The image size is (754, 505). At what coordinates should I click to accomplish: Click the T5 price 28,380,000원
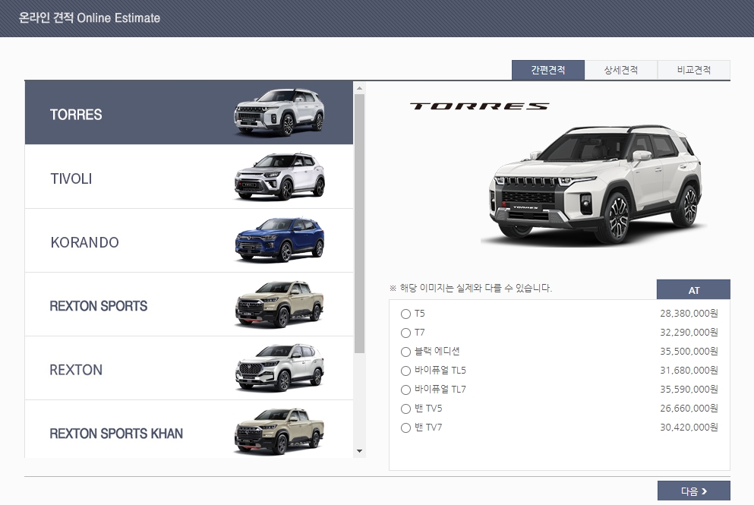[x=689, y=314]
